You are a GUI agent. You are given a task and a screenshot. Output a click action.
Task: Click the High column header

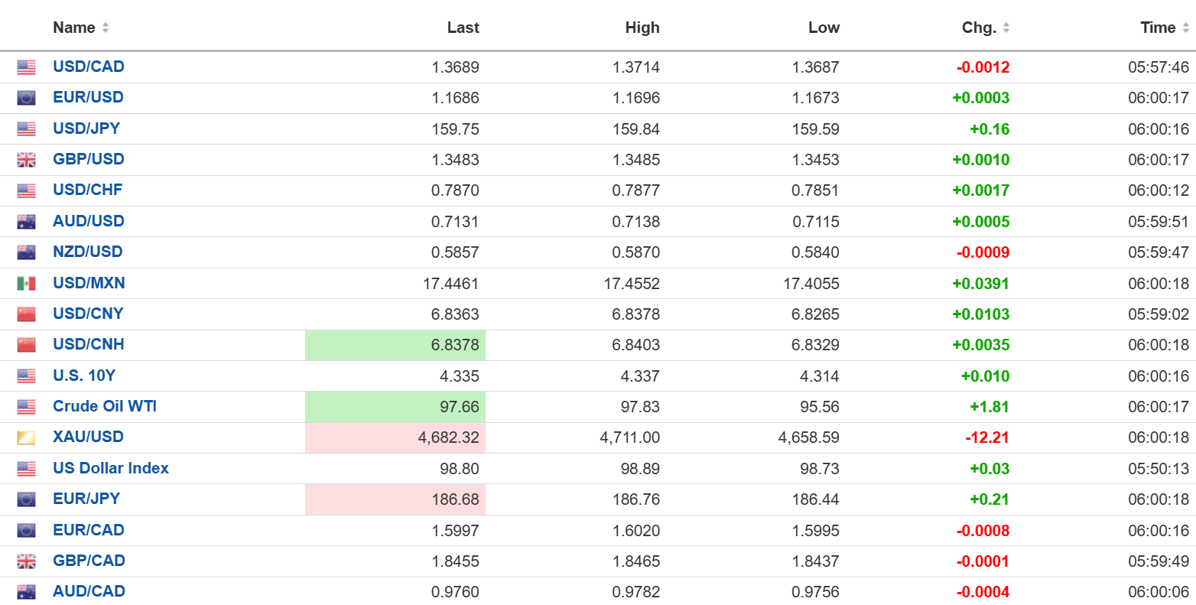pyautogui.click(x=642, y=28)
